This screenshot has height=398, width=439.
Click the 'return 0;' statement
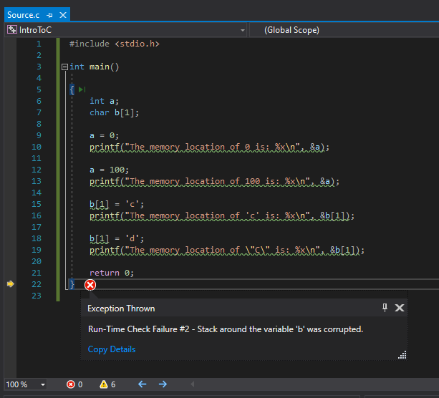click(112, 273)
